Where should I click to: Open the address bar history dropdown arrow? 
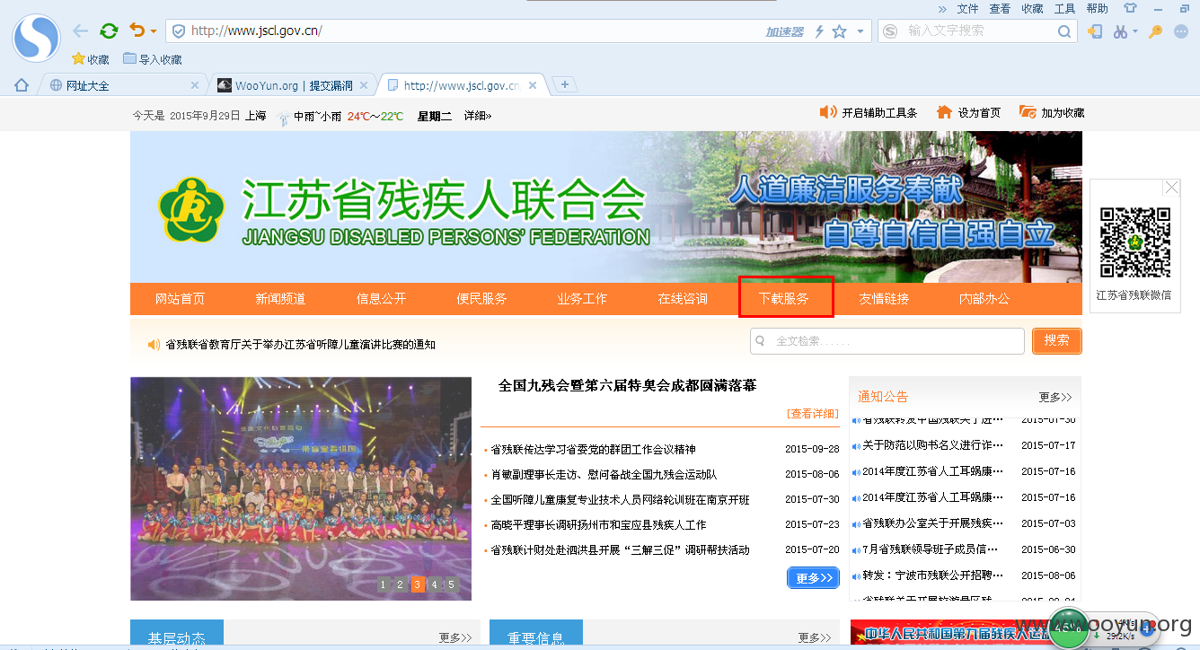pyautogui.click(x=860, y=31)
